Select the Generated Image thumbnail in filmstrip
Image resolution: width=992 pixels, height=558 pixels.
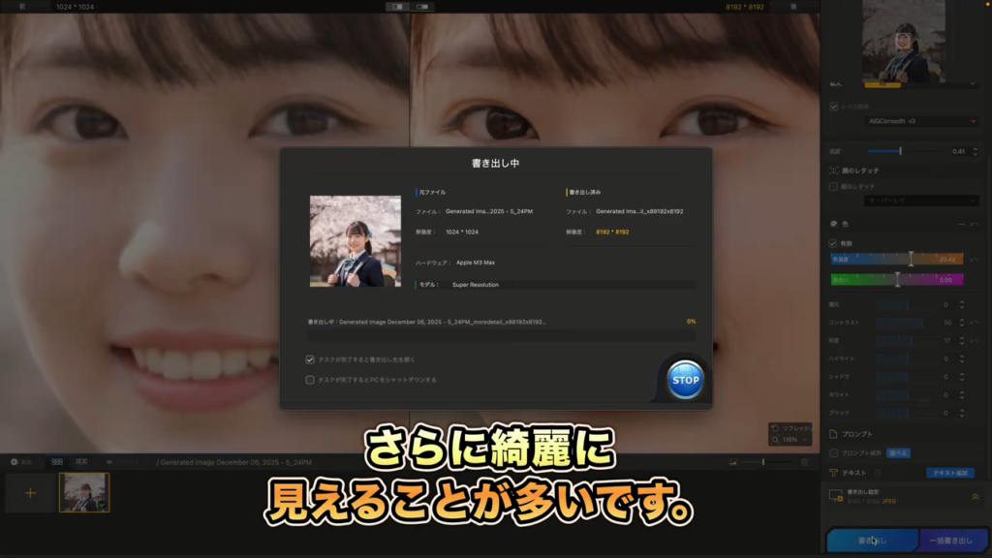(84, 492)
